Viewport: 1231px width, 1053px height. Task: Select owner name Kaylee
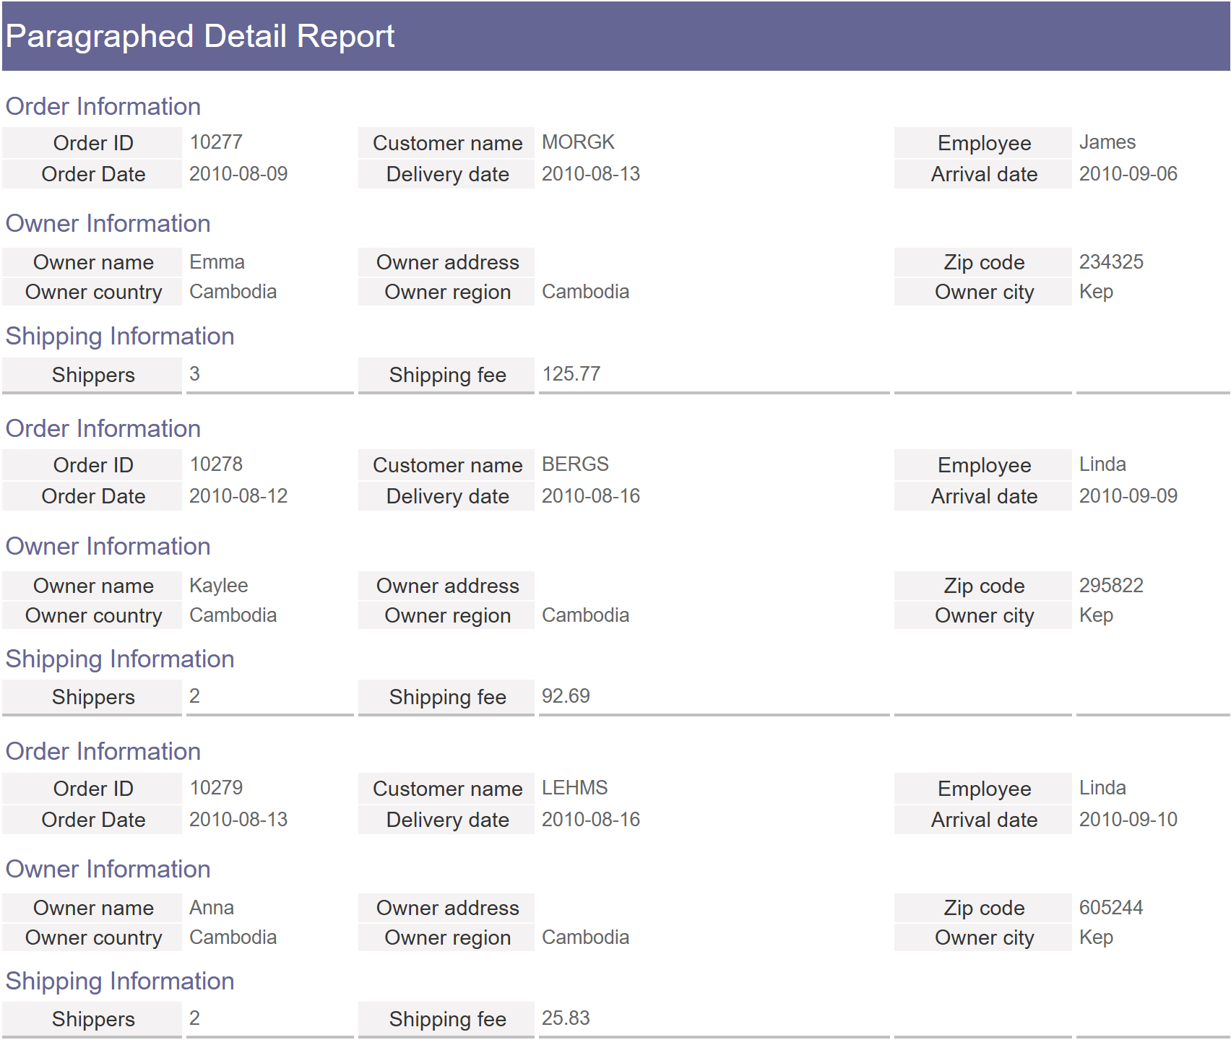[218, 586]
